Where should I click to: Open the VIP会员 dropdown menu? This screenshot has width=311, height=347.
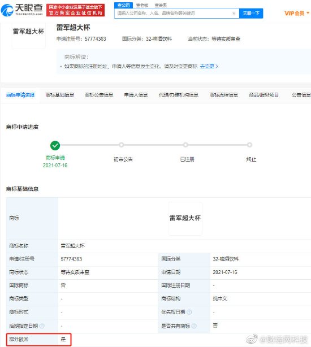297,13
